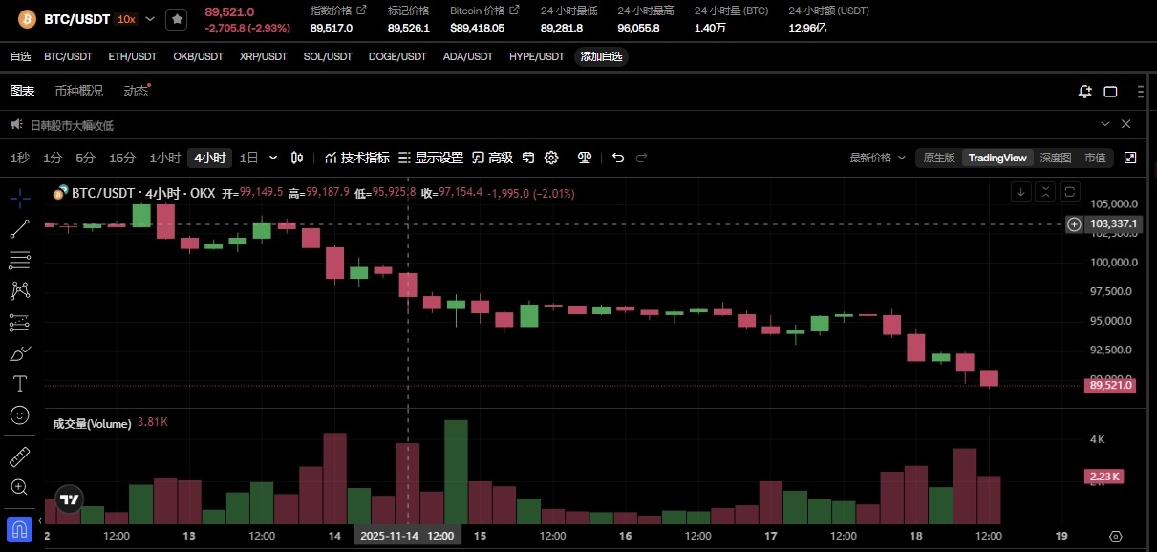Open the chart settings gear
The image size is (1157, 552).
tap(551, 158)
